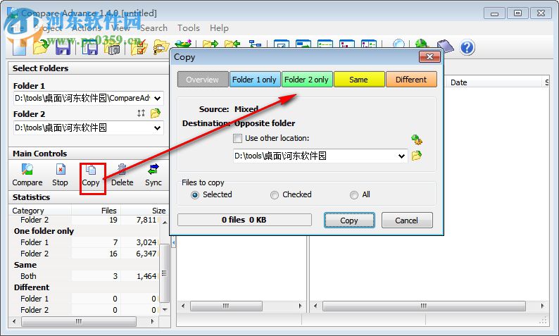This screenshot has width=559, height=336.
Task: Select the Selected radio button
Action: coord(194,194)
